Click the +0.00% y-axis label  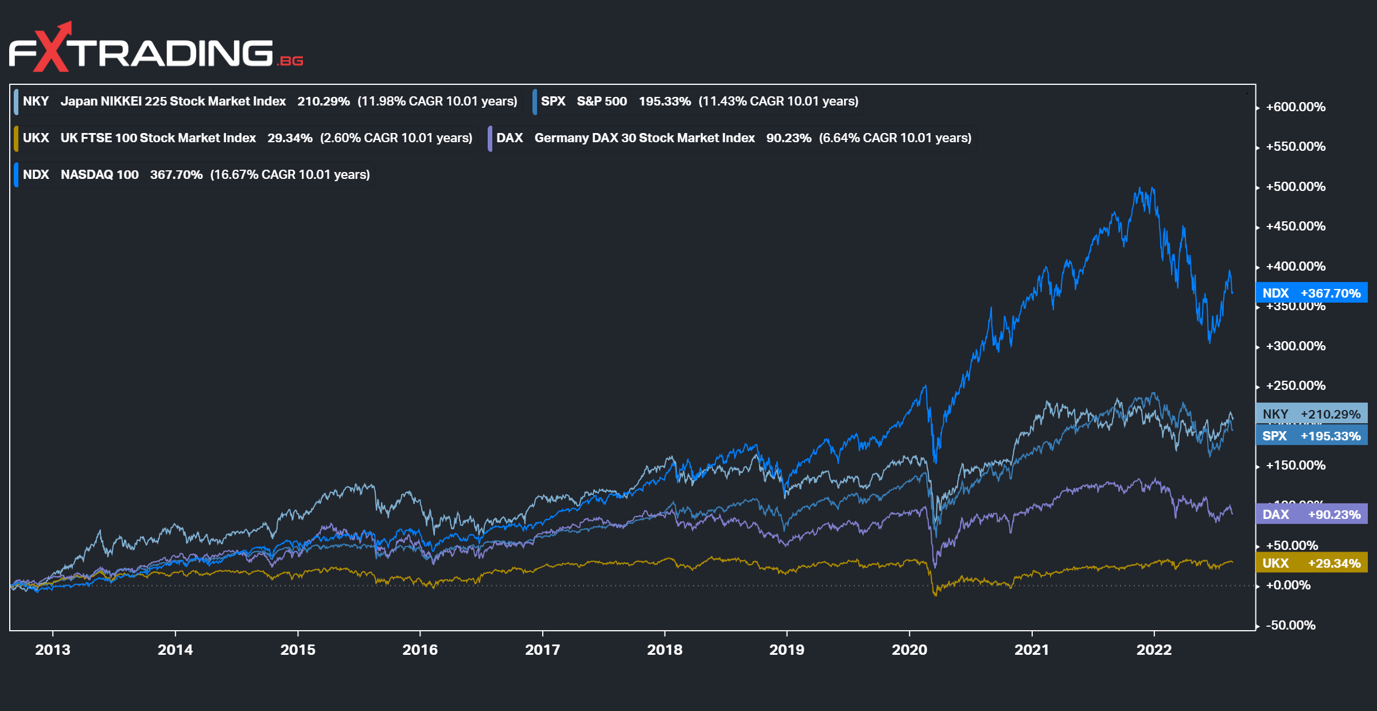[x=1289, y=585]
